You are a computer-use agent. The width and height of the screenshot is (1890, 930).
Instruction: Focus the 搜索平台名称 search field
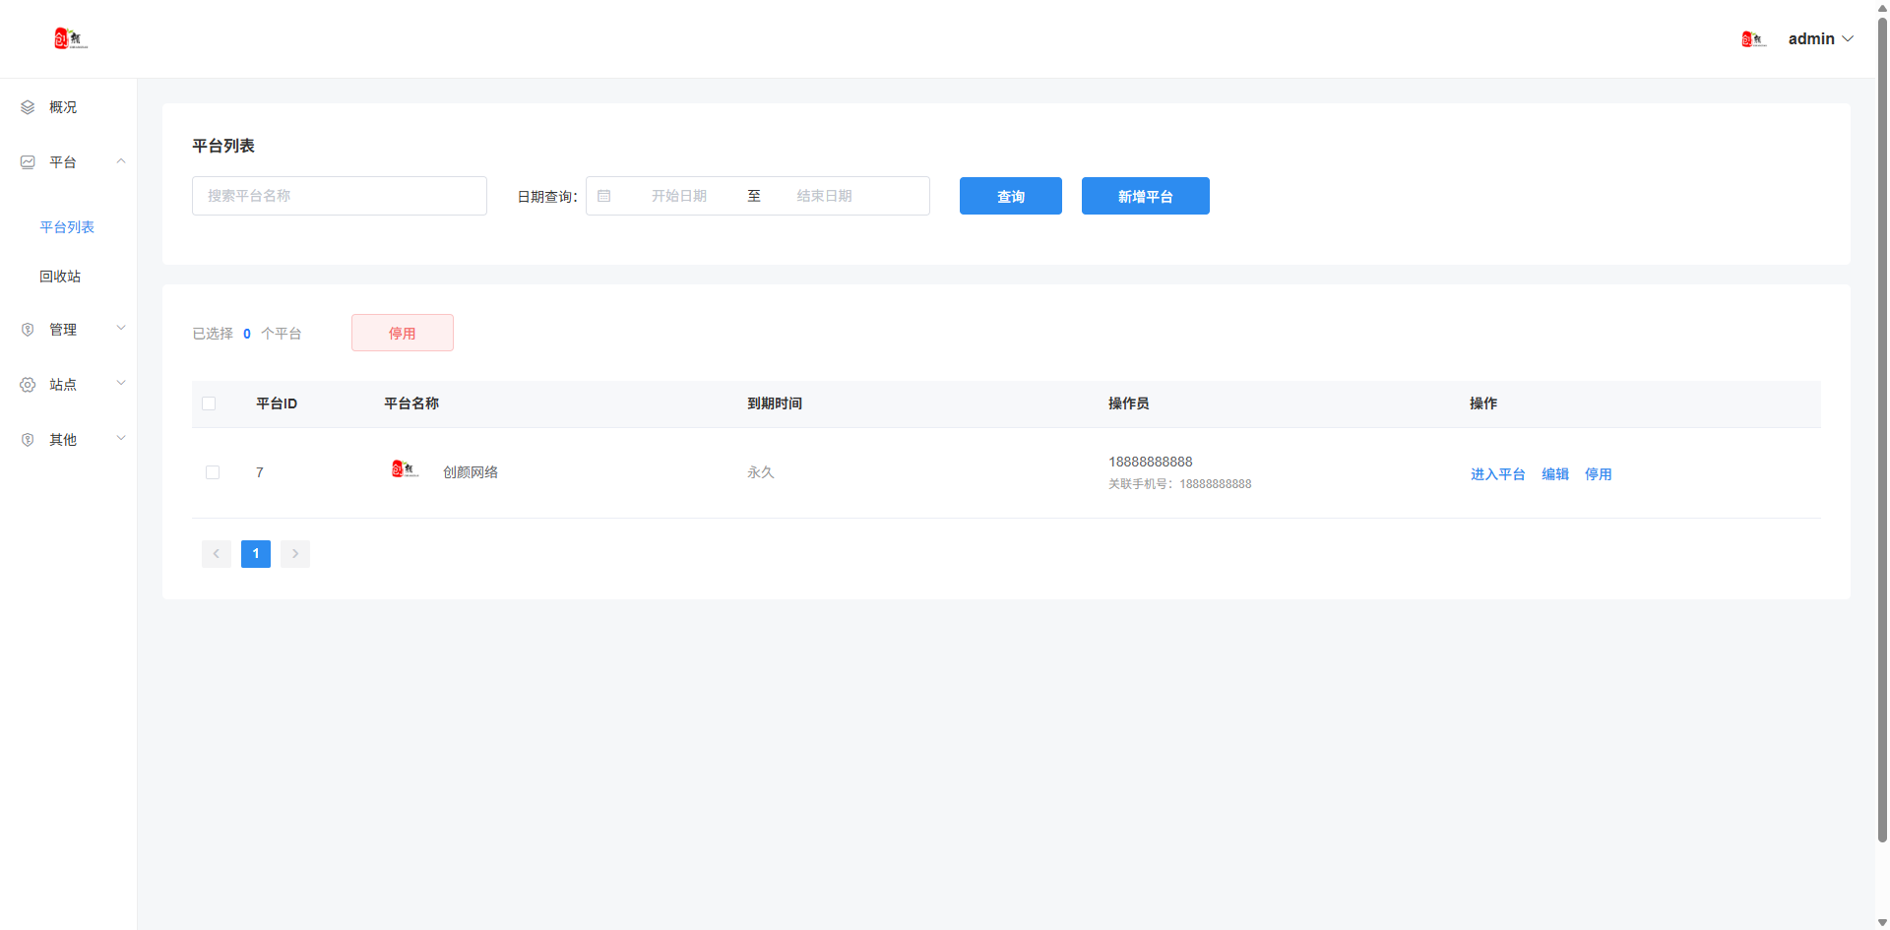(340, 196)
